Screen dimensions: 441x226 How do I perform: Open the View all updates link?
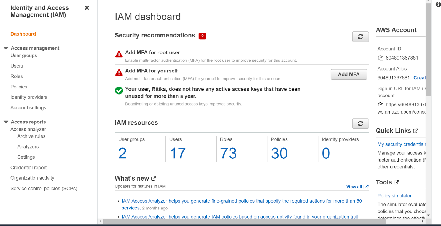tap(357, 187)
